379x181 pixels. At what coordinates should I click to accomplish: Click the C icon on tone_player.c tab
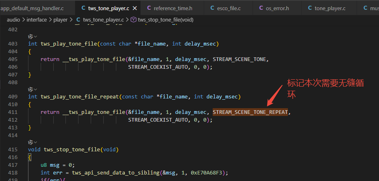coord(310,8)
